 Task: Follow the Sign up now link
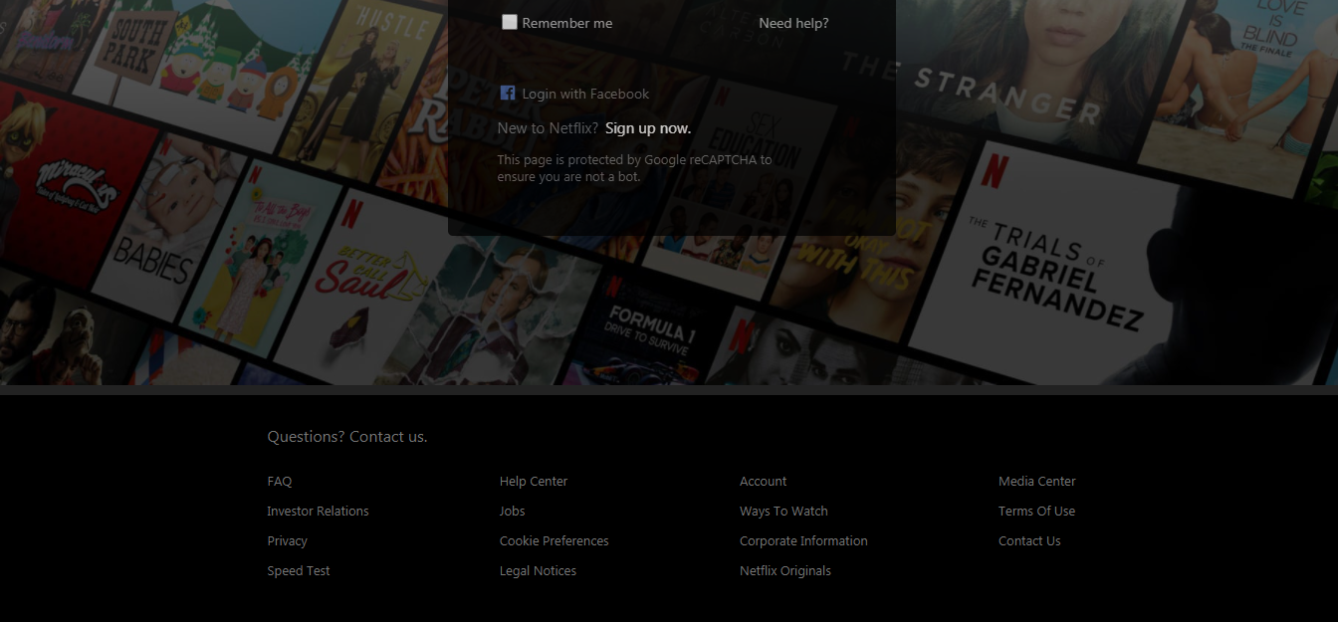(648, 128)
